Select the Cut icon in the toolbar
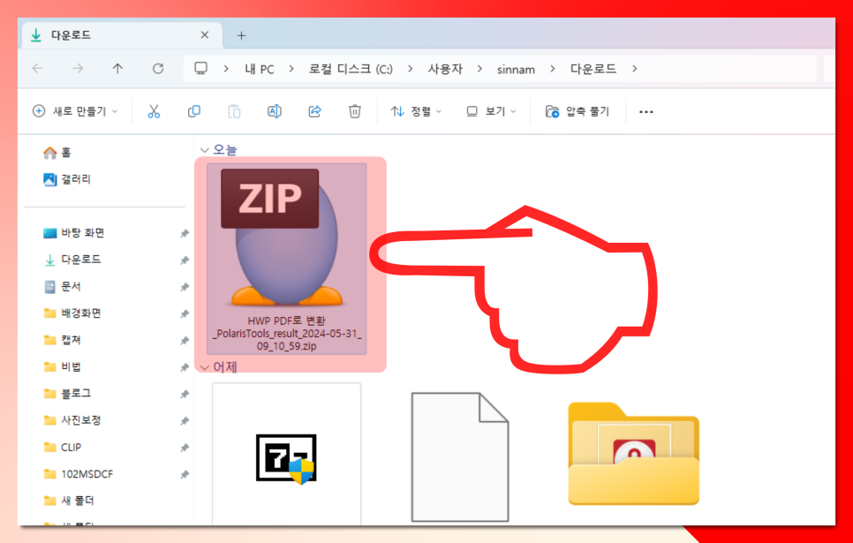The height and width of the screenshot is (543, 853). pyautogui.click(x=153, y=111)
